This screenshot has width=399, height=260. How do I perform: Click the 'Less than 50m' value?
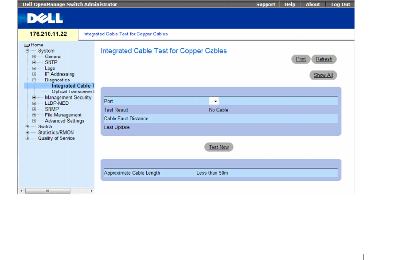(x=212, y=173)
